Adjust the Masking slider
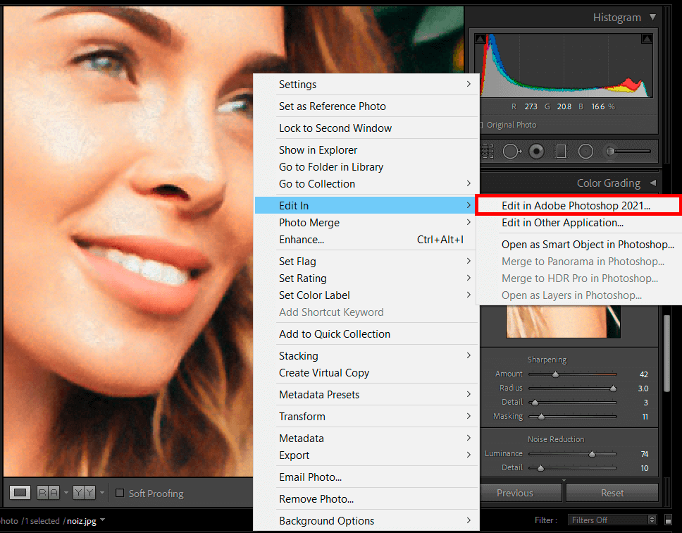Screen dimensions: 682x533 click(572, 417)
